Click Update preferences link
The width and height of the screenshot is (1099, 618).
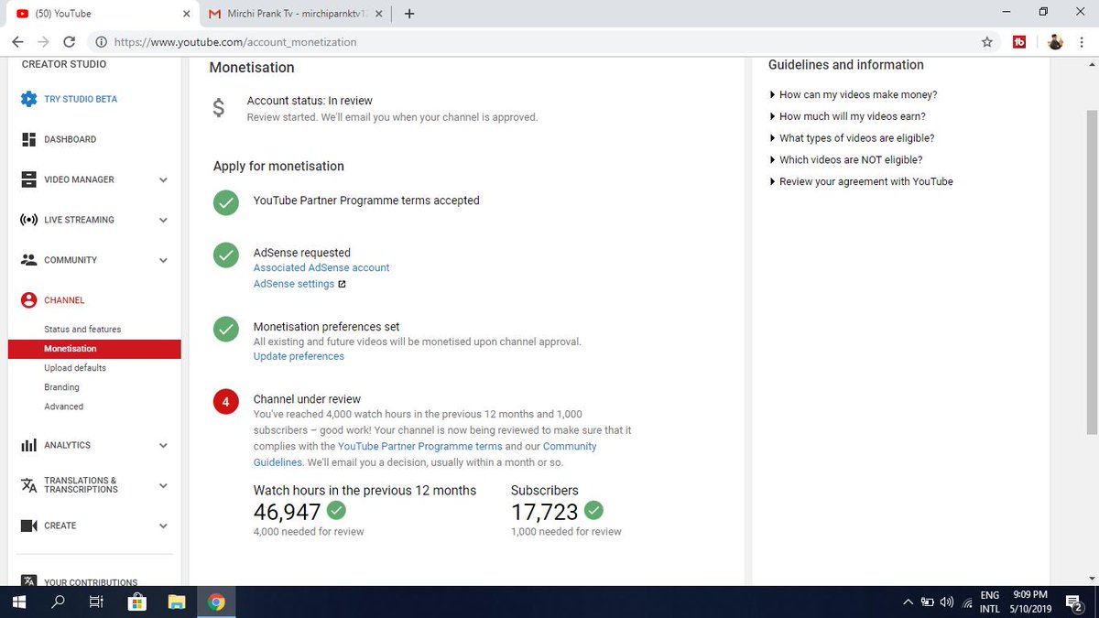299,356
